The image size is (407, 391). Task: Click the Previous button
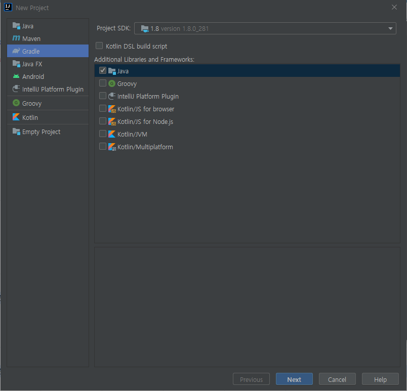[251, 379]
